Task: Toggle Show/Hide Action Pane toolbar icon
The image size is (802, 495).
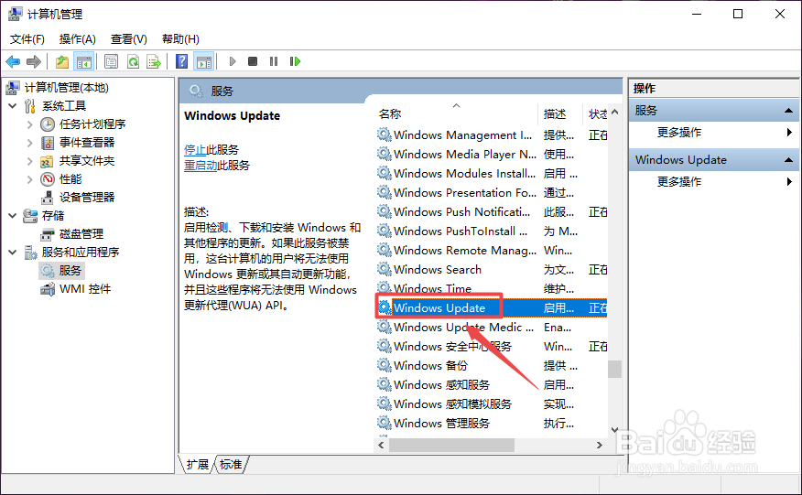Action: (x=204, y=62)
